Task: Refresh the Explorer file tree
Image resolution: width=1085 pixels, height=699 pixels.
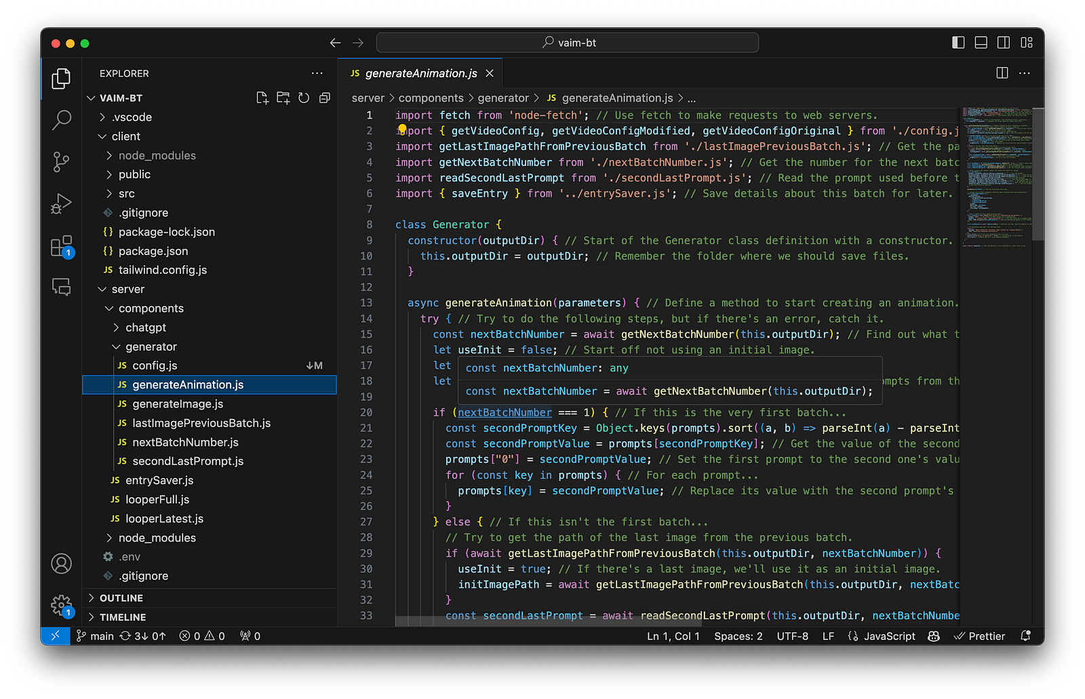Action: click(304, 98)
